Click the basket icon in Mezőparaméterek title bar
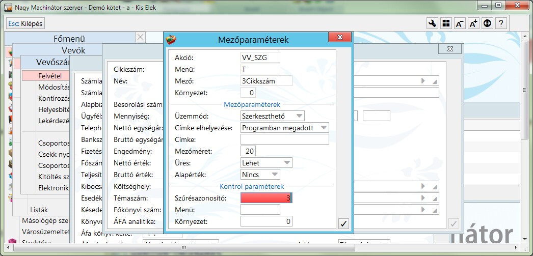The width and height of the screenshot is (533, 256). [x=171, y=39]
